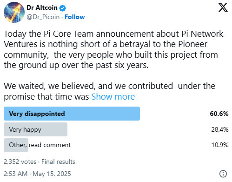Screen dimensions: 232x182
Task: Follow the Dr Altcoin account
Action: point(75,17)
